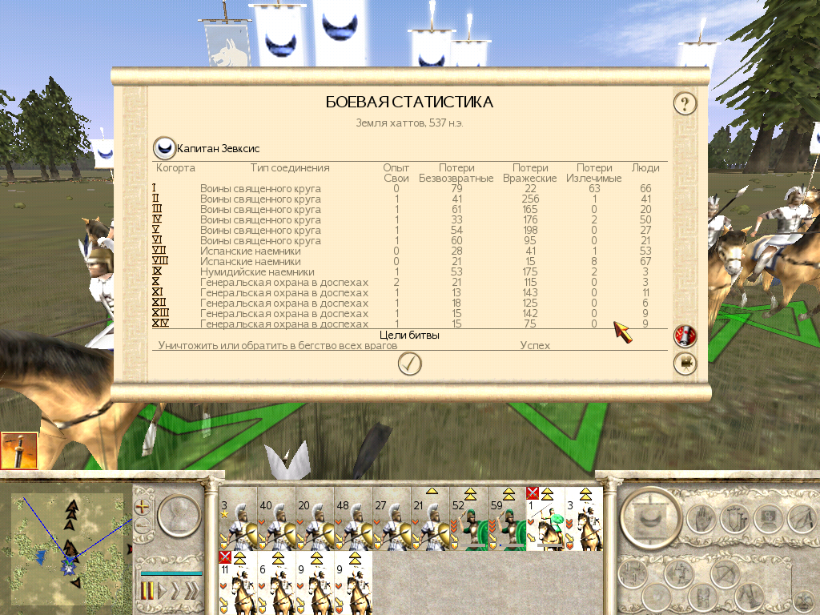Select the cavalry bodyguard card showing 11
Viewport: 820px width, 615px height.
coord(238,583)
